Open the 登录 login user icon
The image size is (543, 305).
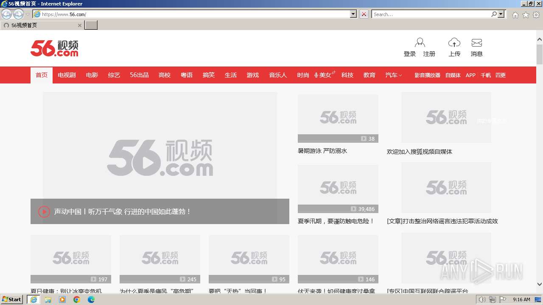(420, 42)
